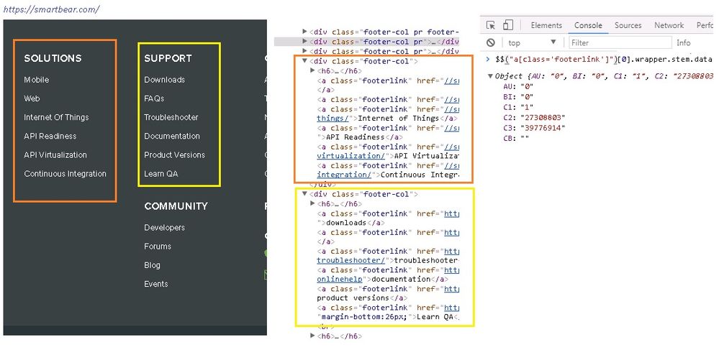Select the BI: "0" property row

tap(518, 96)
